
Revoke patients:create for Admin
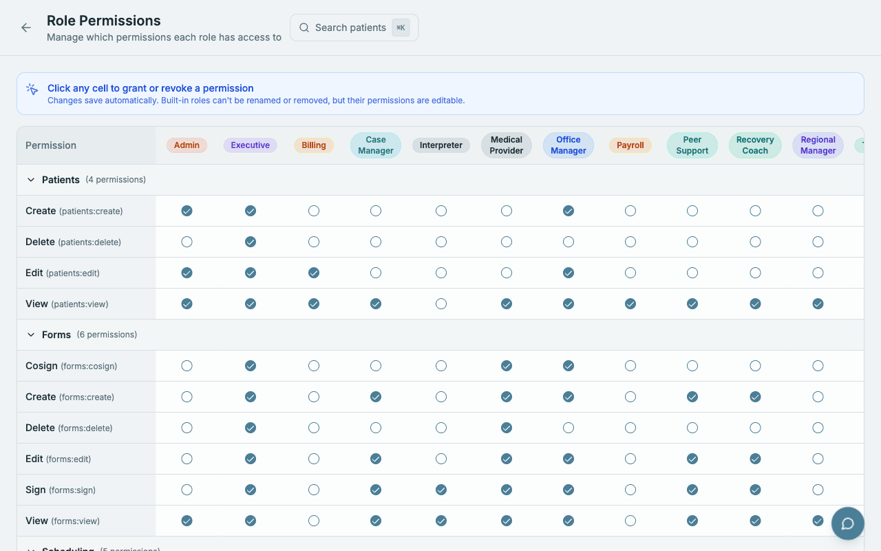[187, 211]
